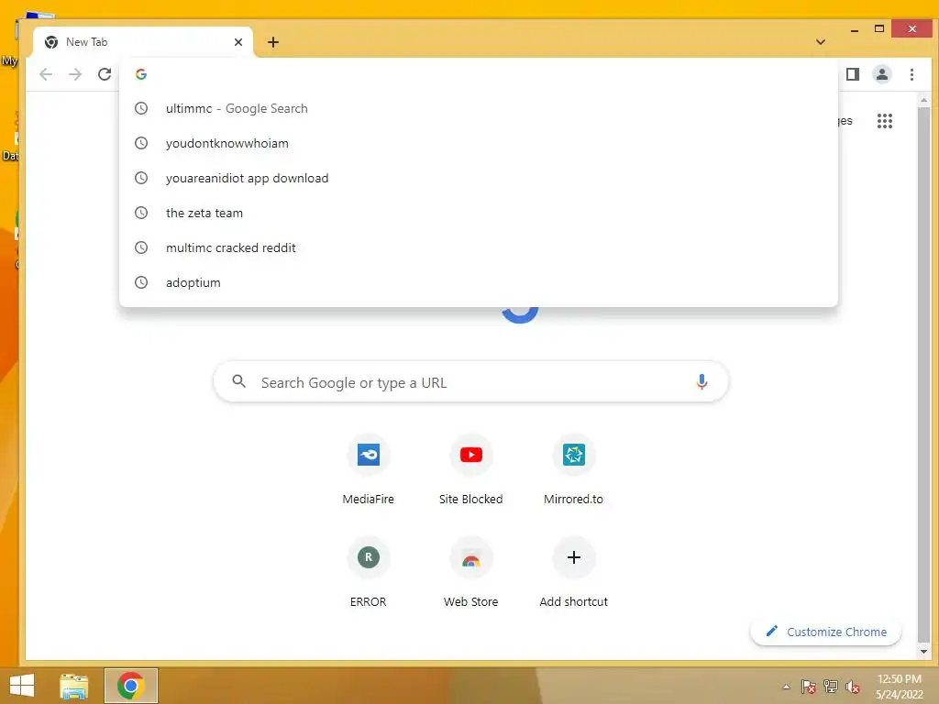Choose suggestion 'youareanidiot app download'

click(479, 178)
